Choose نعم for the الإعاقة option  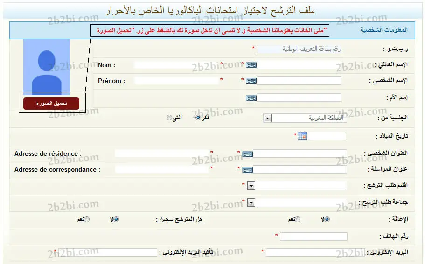coord(298,219)
